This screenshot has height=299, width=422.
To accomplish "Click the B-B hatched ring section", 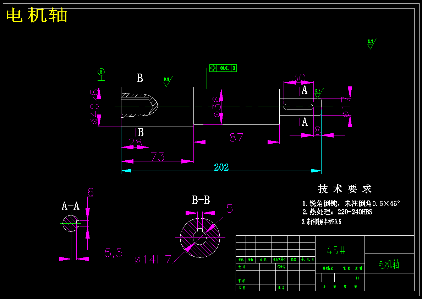I will pos(200,238).
